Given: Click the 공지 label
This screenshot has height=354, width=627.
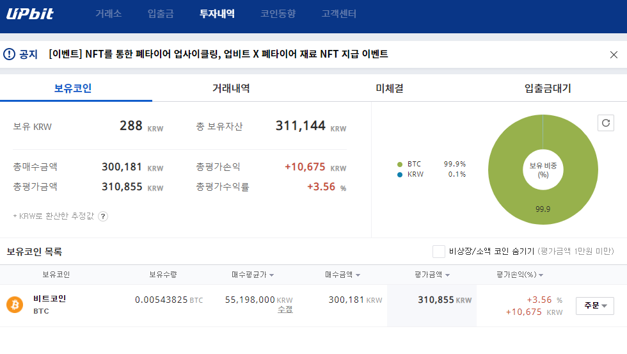Looking at the screenshot, I should coord(28,54).
